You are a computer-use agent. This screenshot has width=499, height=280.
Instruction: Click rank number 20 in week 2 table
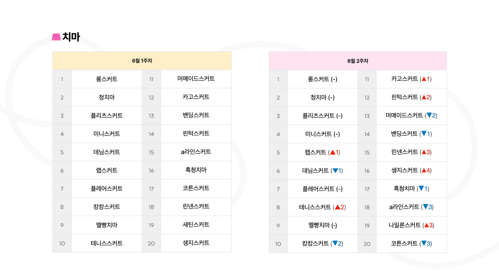tap(367, 244)
